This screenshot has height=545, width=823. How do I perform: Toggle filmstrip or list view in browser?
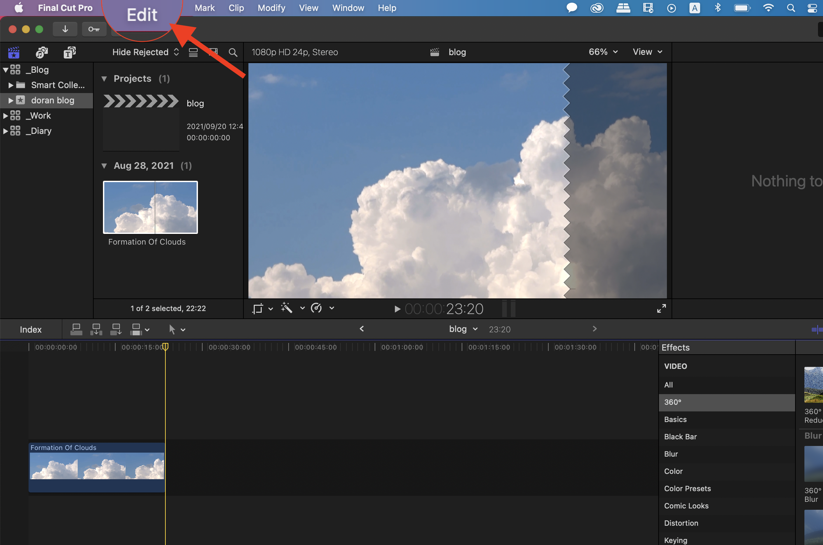click(193, 53)
